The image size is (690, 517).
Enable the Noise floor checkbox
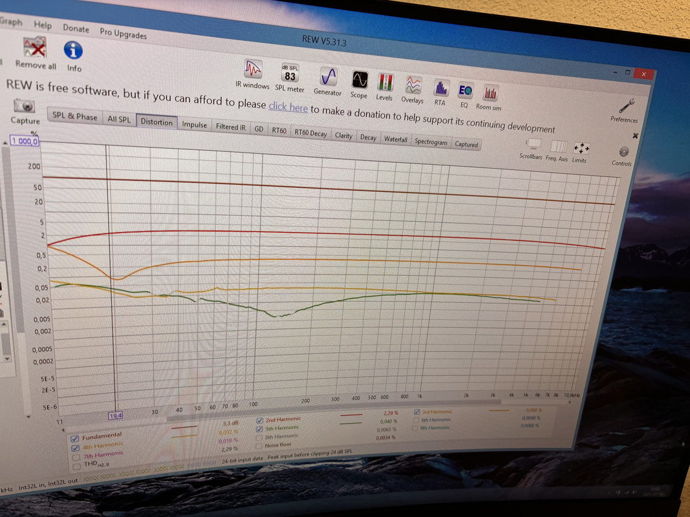[x=259, y=446]
